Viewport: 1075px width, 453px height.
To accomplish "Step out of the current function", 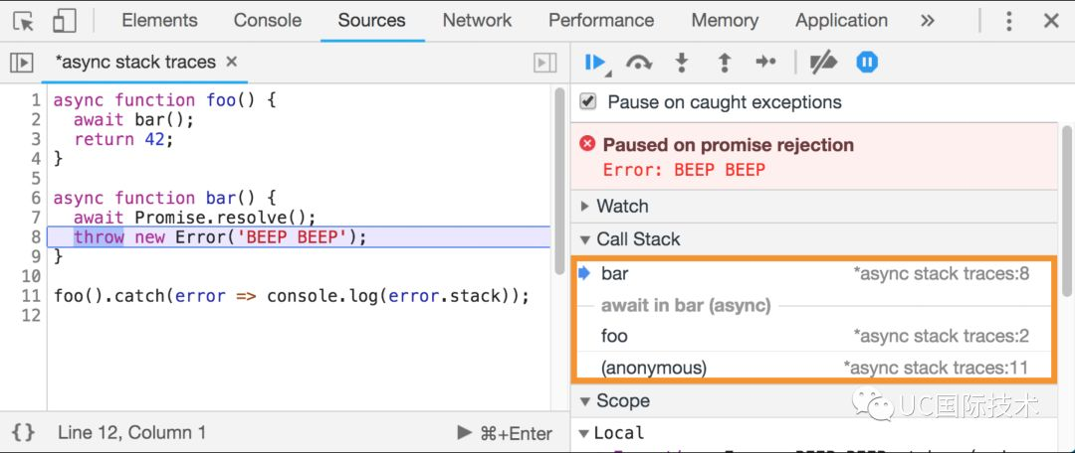I will tap(724, 63).
